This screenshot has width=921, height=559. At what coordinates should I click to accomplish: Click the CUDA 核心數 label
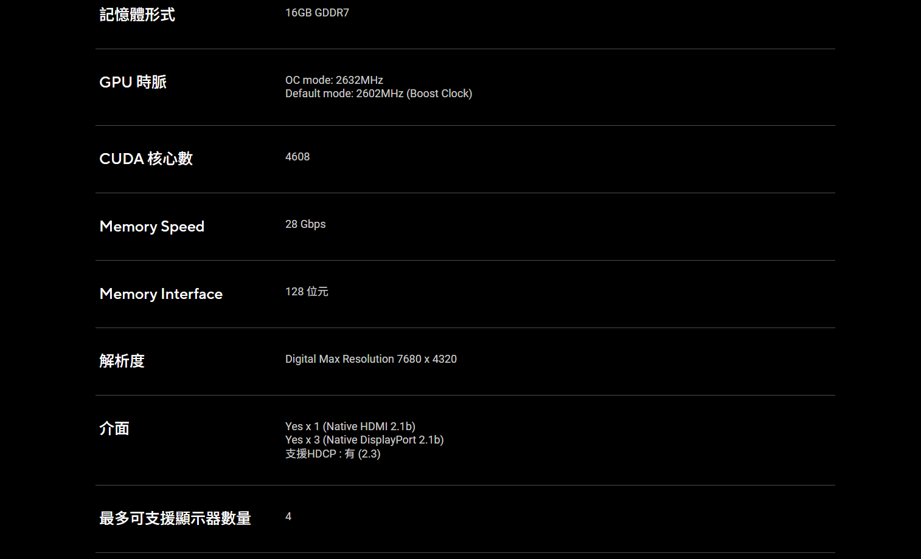[x=146, y=159]
